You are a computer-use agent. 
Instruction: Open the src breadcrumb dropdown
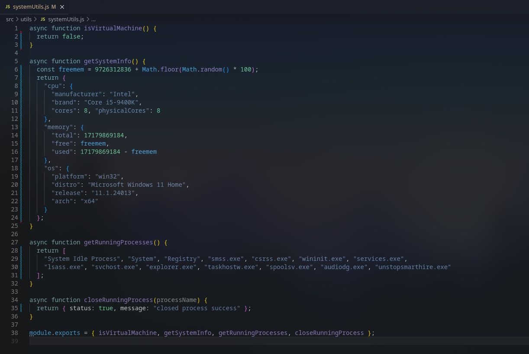tap(10, 19)
